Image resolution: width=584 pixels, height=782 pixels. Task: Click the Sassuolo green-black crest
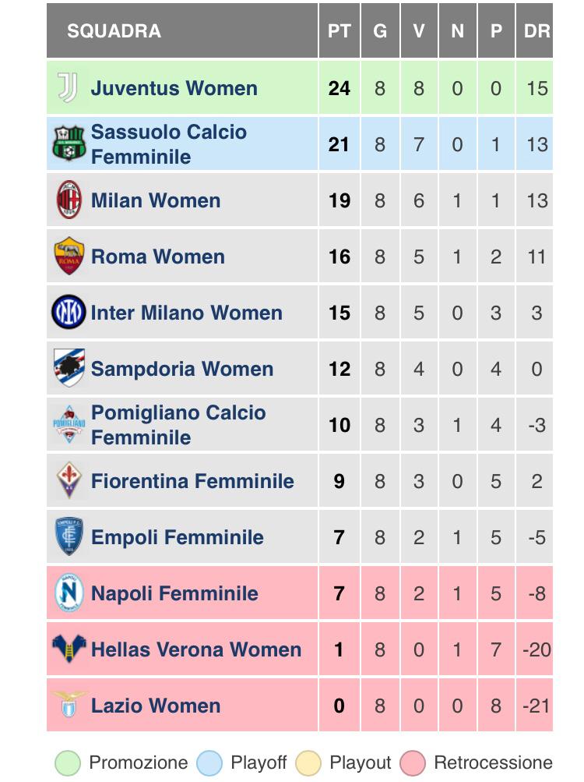pos(69,143)
